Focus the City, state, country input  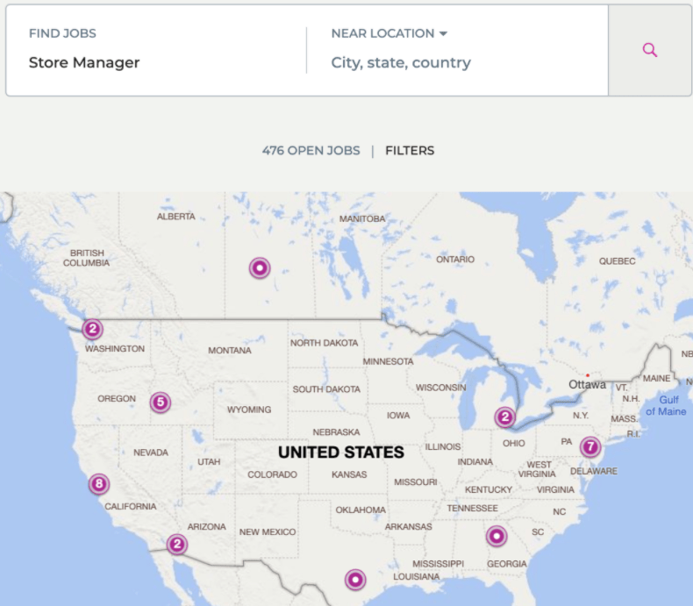click(401, 62)
